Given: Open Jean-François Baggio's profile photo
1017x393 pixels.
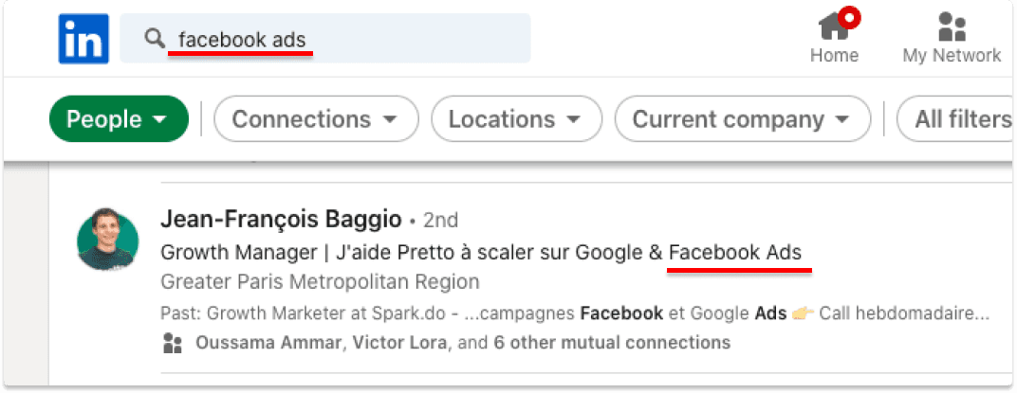Looking at the screenshot, I should (107, 239).
